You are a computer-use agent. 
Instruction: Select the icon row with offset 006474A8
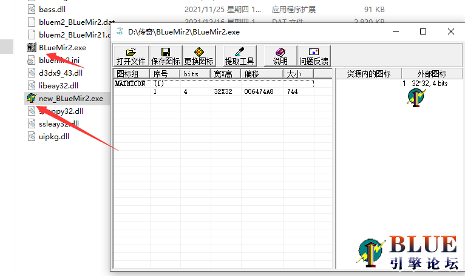(214, 92)
